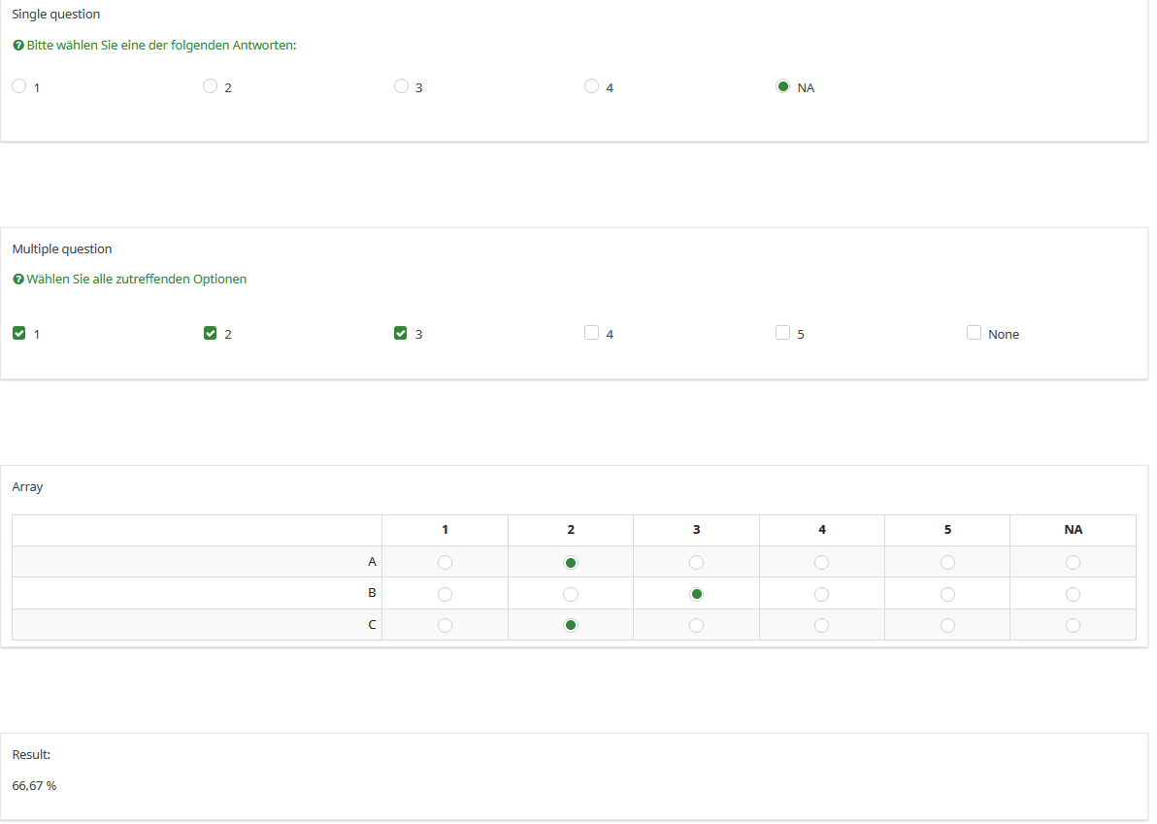Select radio option 1 in Single question

coord(18,86)
